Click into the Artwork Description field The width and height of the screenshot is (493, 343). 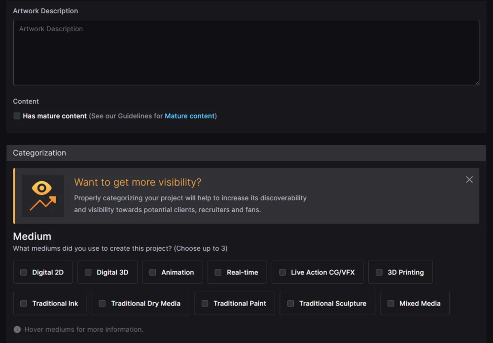point(246,52)
